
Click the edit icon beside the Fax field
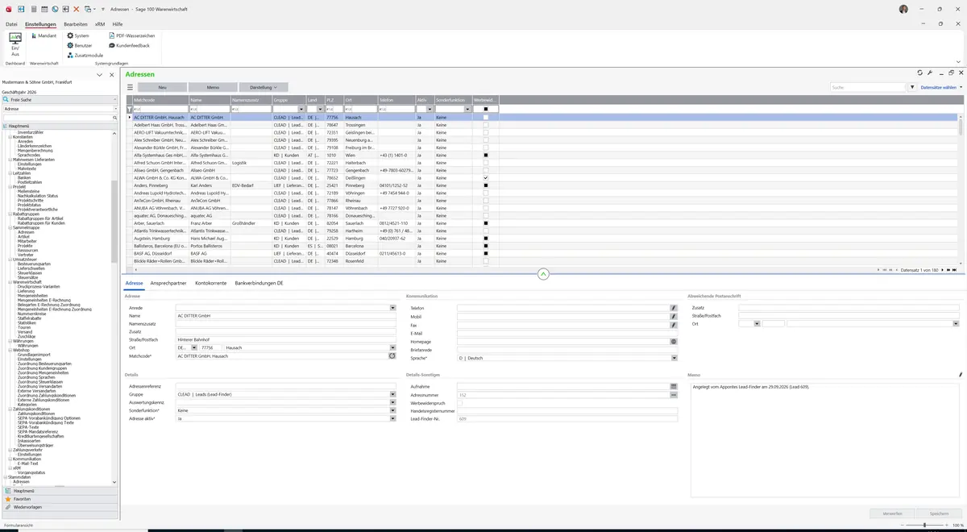pos(674,325)
